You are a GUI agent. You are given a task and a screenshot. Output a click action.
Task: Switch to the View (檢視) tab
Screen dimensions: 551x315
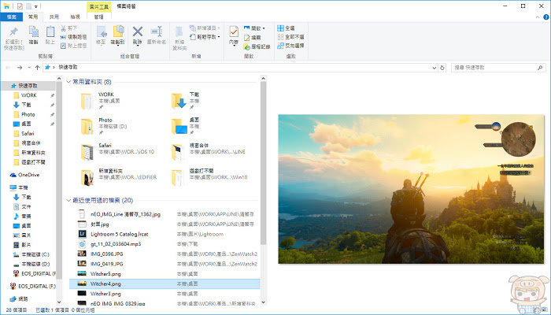[x=76, y=17]
